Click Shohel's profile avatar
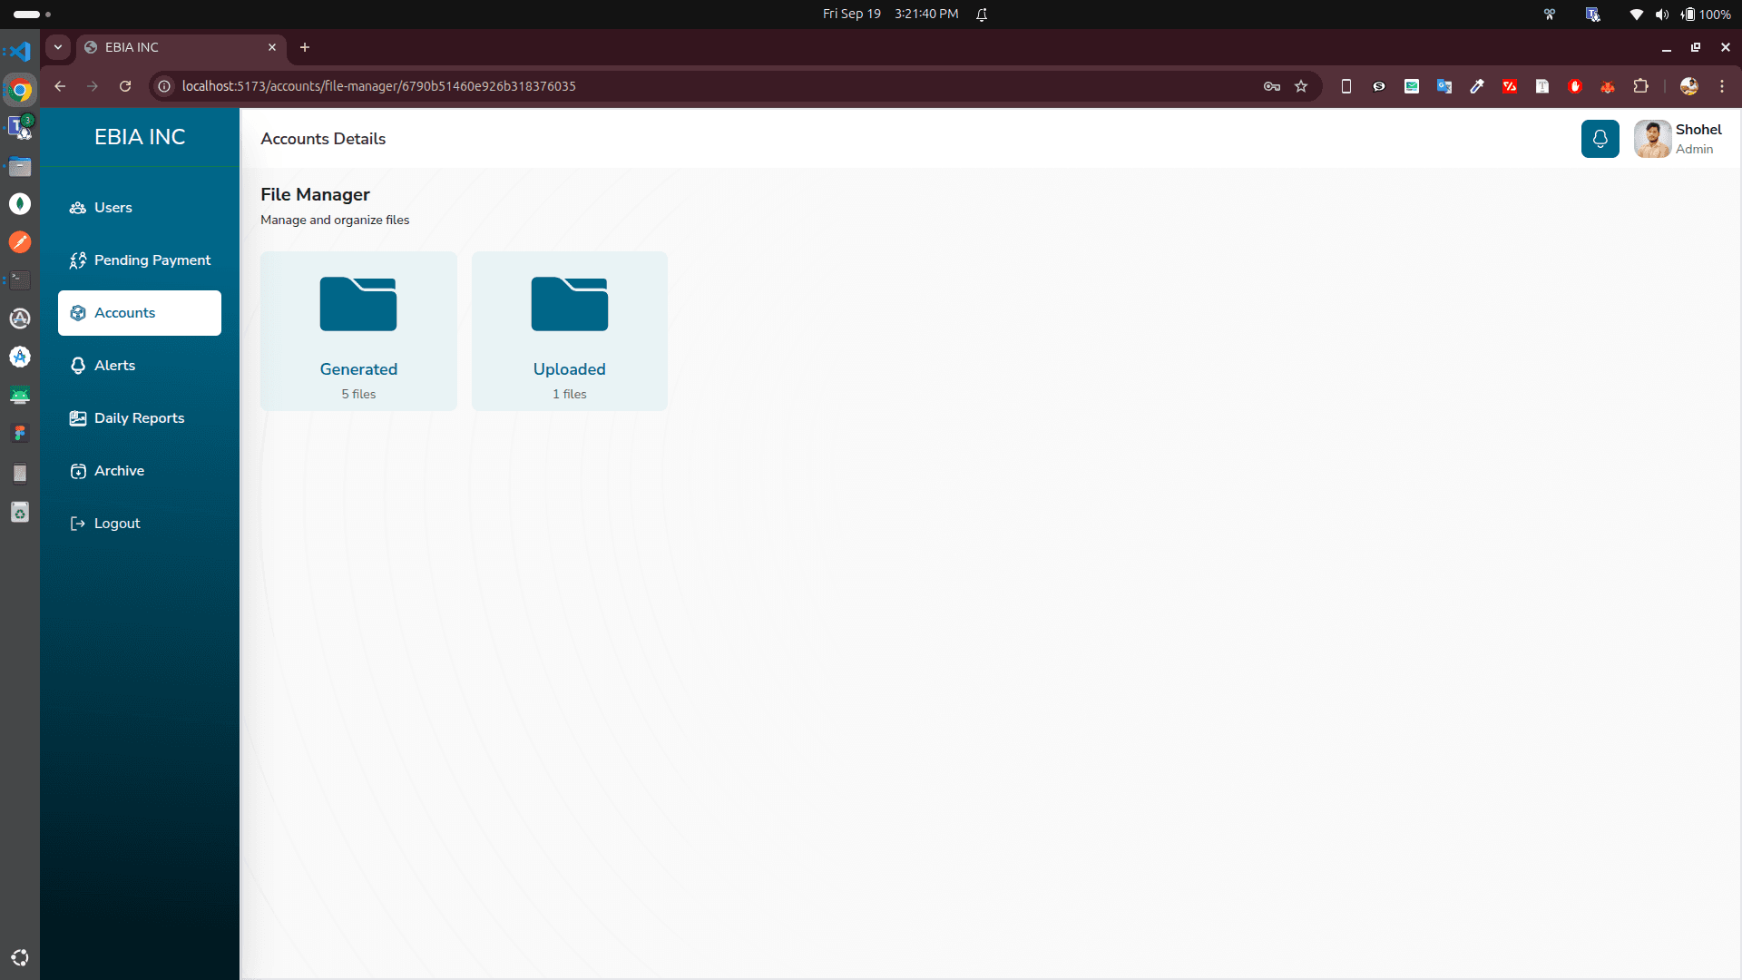Viewport: 1742px width, 980px height. click(x=1651, y=138)
